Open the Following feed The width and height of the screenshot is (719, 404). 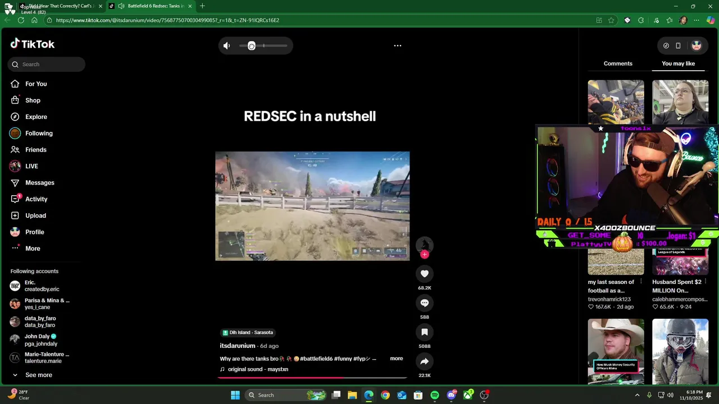point(39,134)
